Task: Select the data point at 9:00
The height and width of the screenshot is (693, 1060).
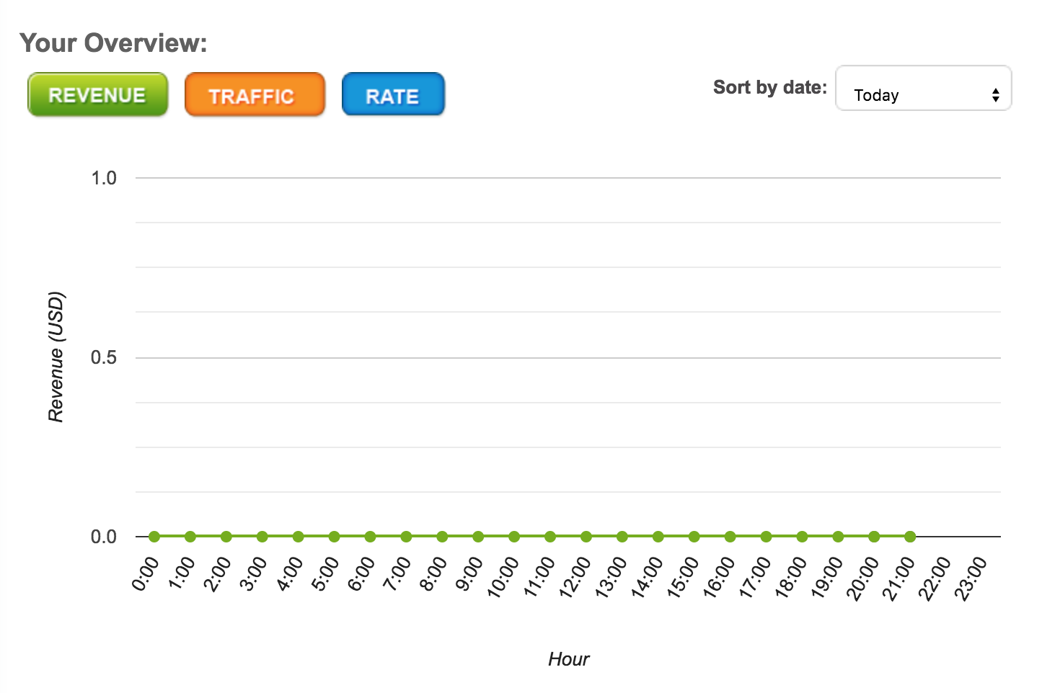Action: pyautogui.click(x=478, y=537)
